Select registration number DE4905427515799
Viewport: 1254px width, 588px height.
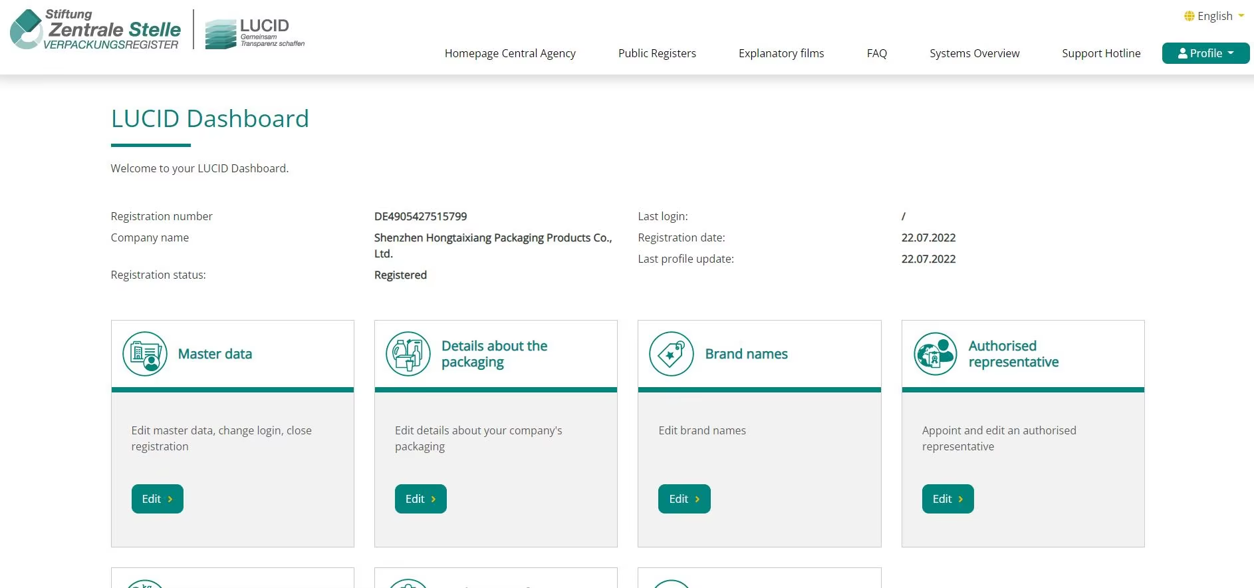(x=420, y=216)
